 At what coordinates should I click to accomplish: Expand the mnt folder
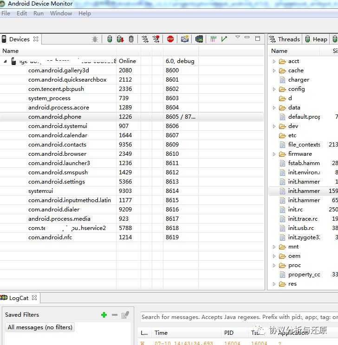tap(274, 247)
